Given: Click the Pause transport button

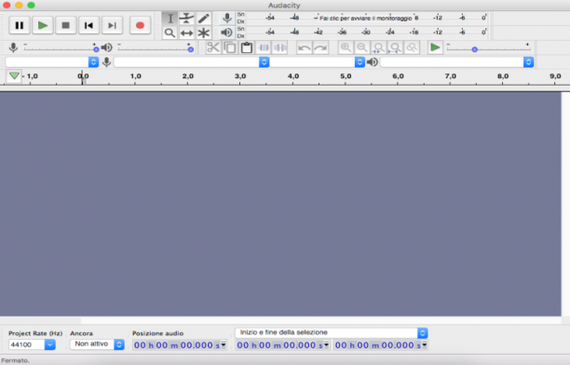Looking at the screenshot, I should click(20, 25).
